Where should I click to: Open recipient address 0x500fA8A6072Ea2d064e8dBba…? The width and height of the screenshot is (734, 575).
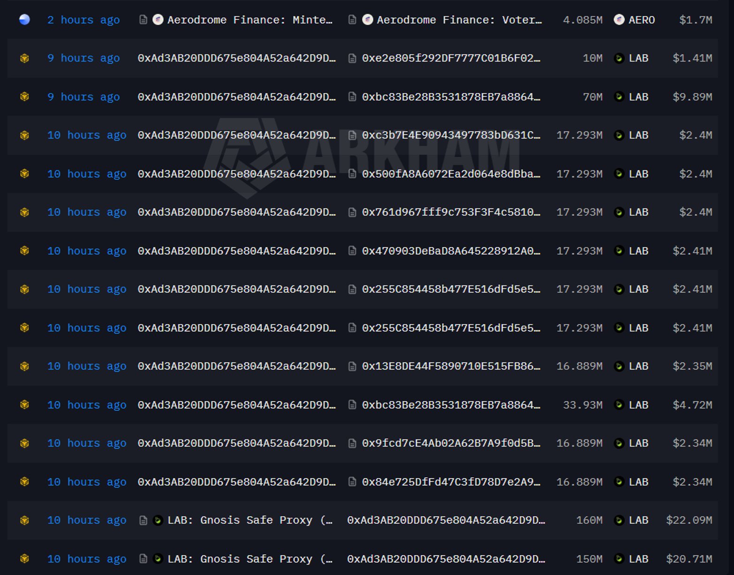tap(451, 174)
